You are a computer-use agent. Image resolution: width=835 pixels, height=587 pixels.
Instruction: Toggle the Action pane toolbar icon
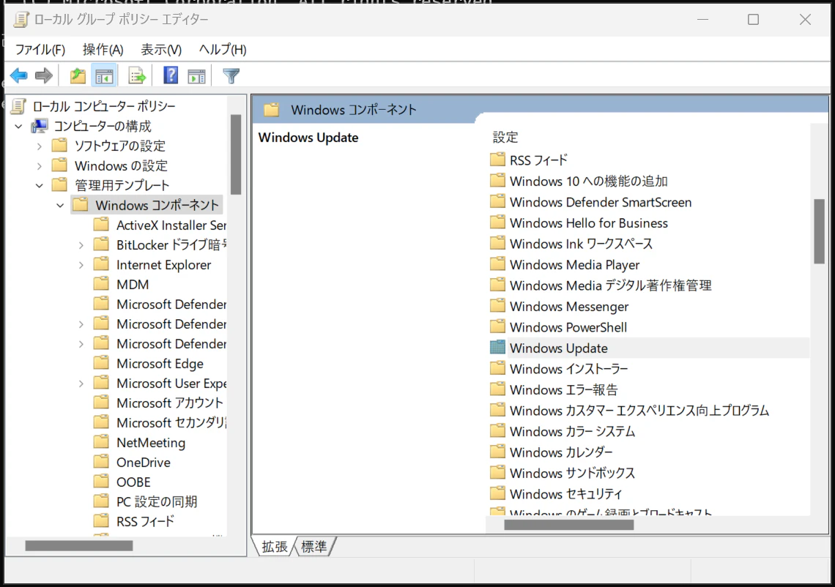(x=196, y=76)
